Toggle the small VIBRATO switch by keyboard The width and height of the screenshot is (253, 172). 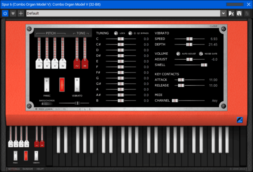click(36, 156)
